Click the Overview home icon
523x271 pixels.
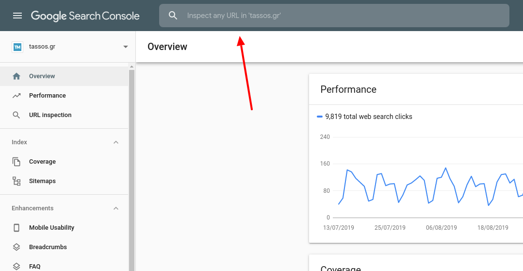pyautogui.click(x=16, y=76)
